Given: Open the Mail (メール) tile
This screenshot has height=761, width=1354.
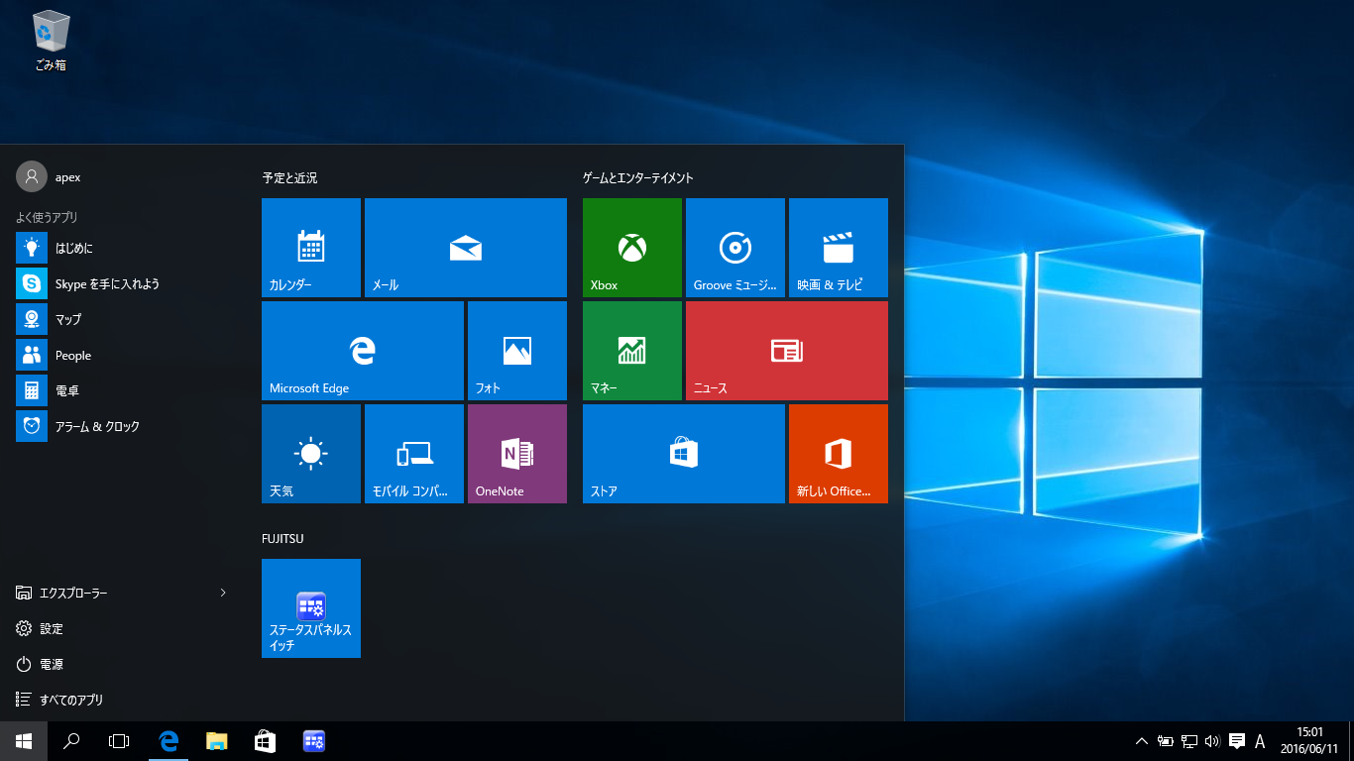Looking at the screenshot, I should (x=466, y=248).
